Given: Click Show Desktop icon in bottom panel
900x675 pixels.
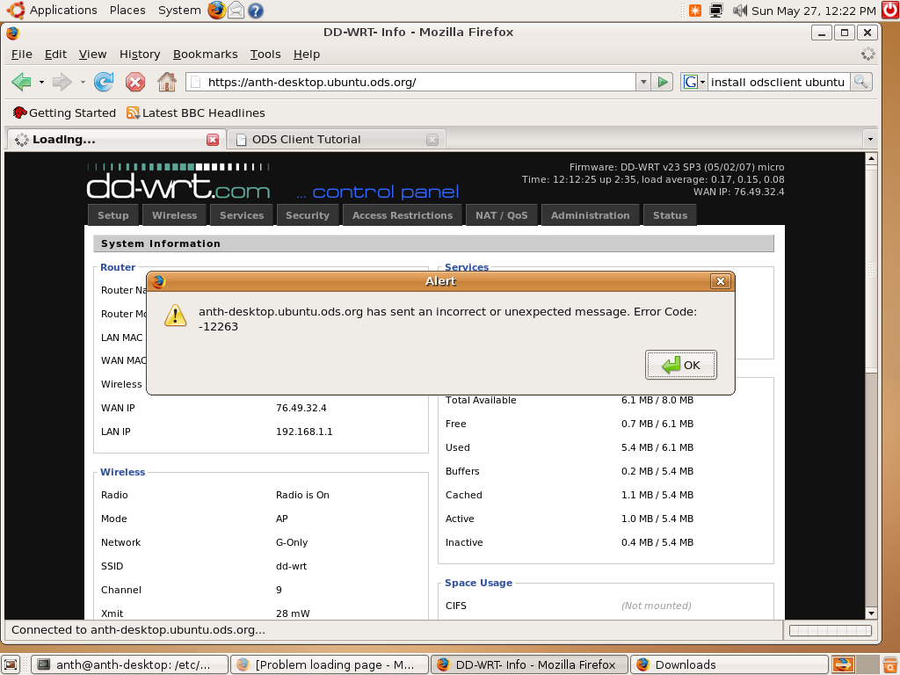Looking at the screenshot, I should (11, 664).
